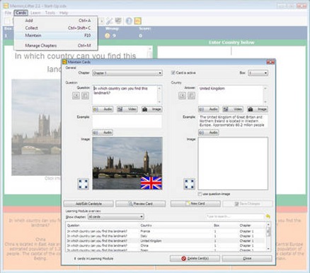This screenshot has height=273, width=310.
Task: Add video to the question
Action: [x=127, y=109]
